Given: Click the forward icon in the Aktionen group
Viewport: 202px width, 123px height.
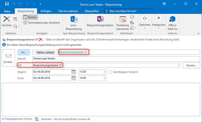Looking at the screenshot, I should click(x=15, y=26).
